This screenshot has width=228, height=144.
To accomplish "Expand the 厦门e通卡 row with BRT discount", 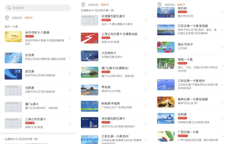I will point(70,107).
